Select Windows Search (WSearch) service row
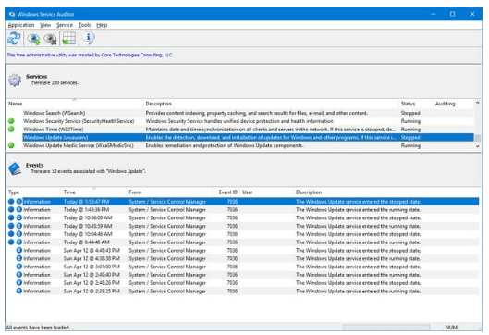 coord(240,113)
